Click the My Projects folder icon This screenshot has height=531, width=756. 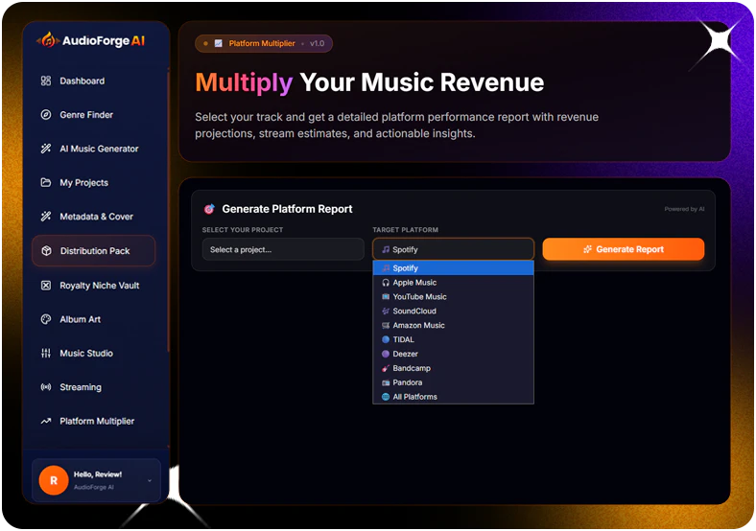(x=46, y=183)
